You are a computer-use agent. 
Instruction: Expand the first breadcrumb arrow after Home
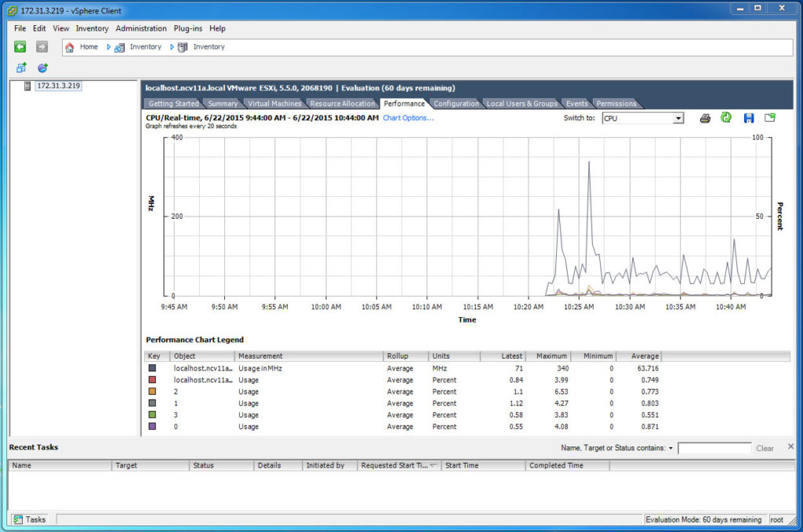(x=108, y=46)
